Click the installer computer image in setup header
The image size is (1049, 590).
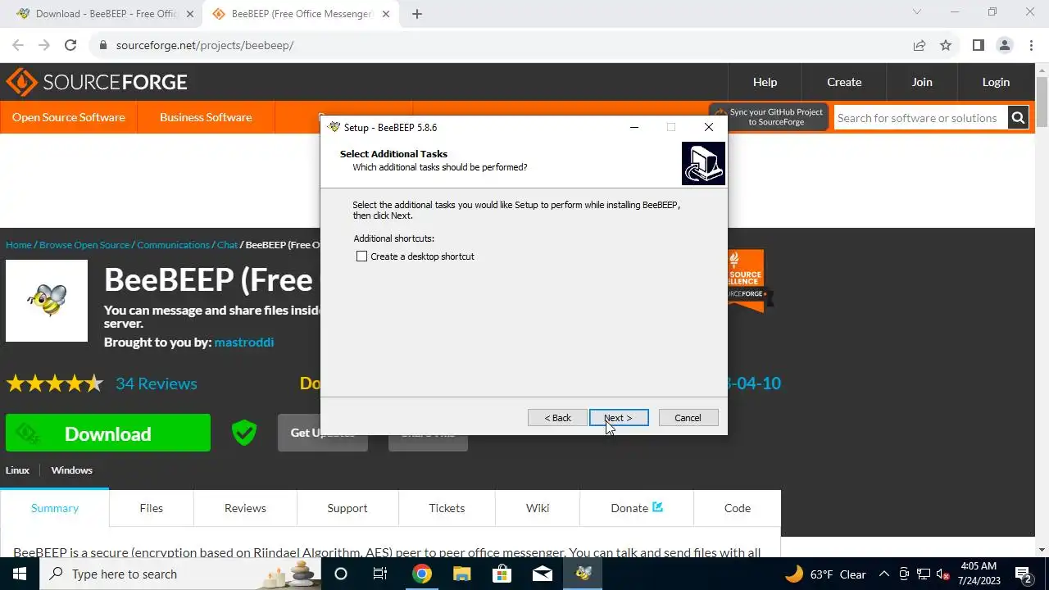coord(703,163)
